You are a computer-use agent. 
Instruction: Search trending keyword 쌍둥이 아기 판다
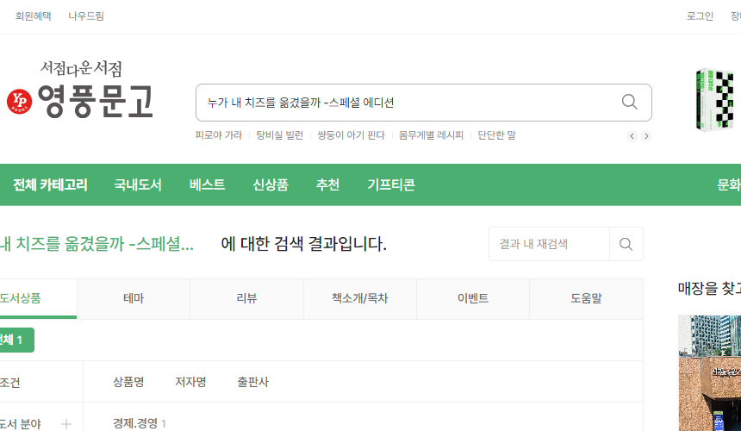click(352, 135)
